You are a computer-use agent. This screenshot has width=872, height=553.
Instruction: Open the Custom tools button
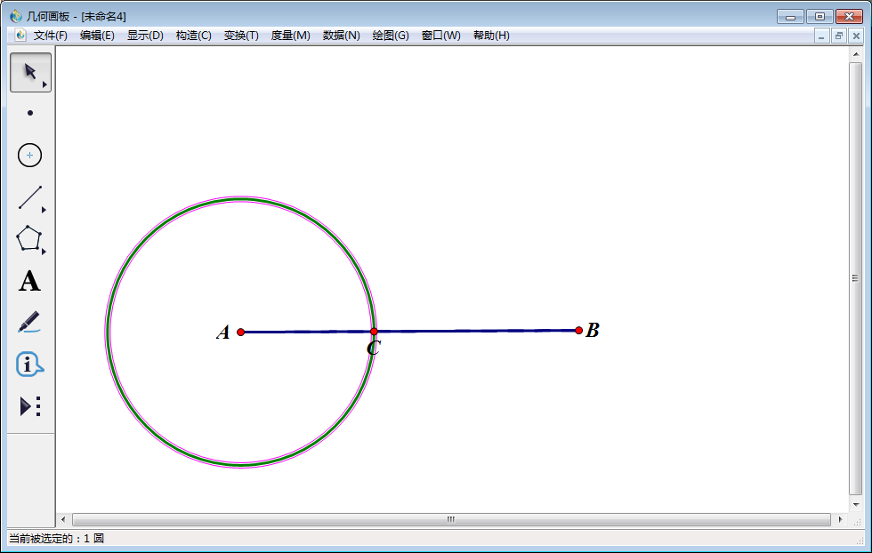[30, 406]
